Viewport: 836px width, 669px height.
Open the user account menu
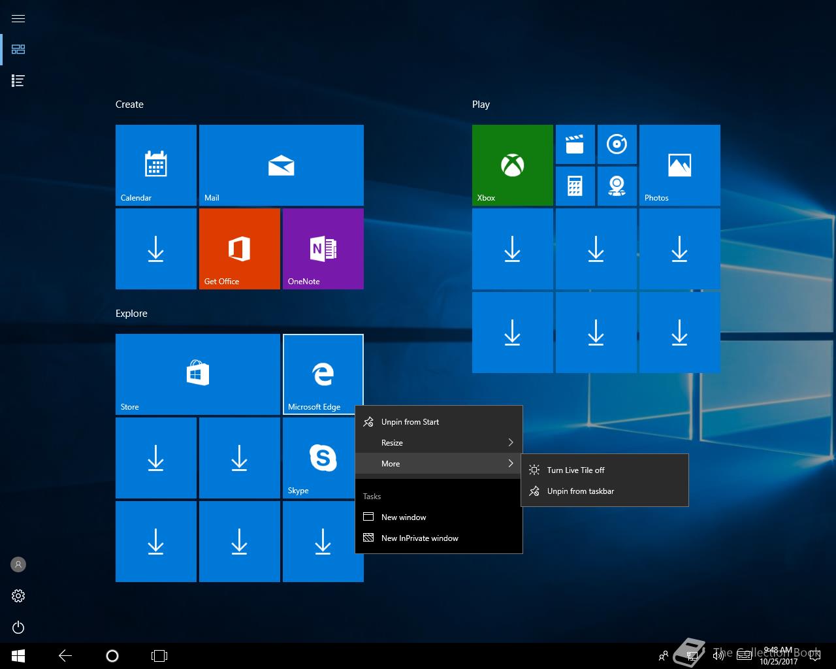(x=18, y=564)
